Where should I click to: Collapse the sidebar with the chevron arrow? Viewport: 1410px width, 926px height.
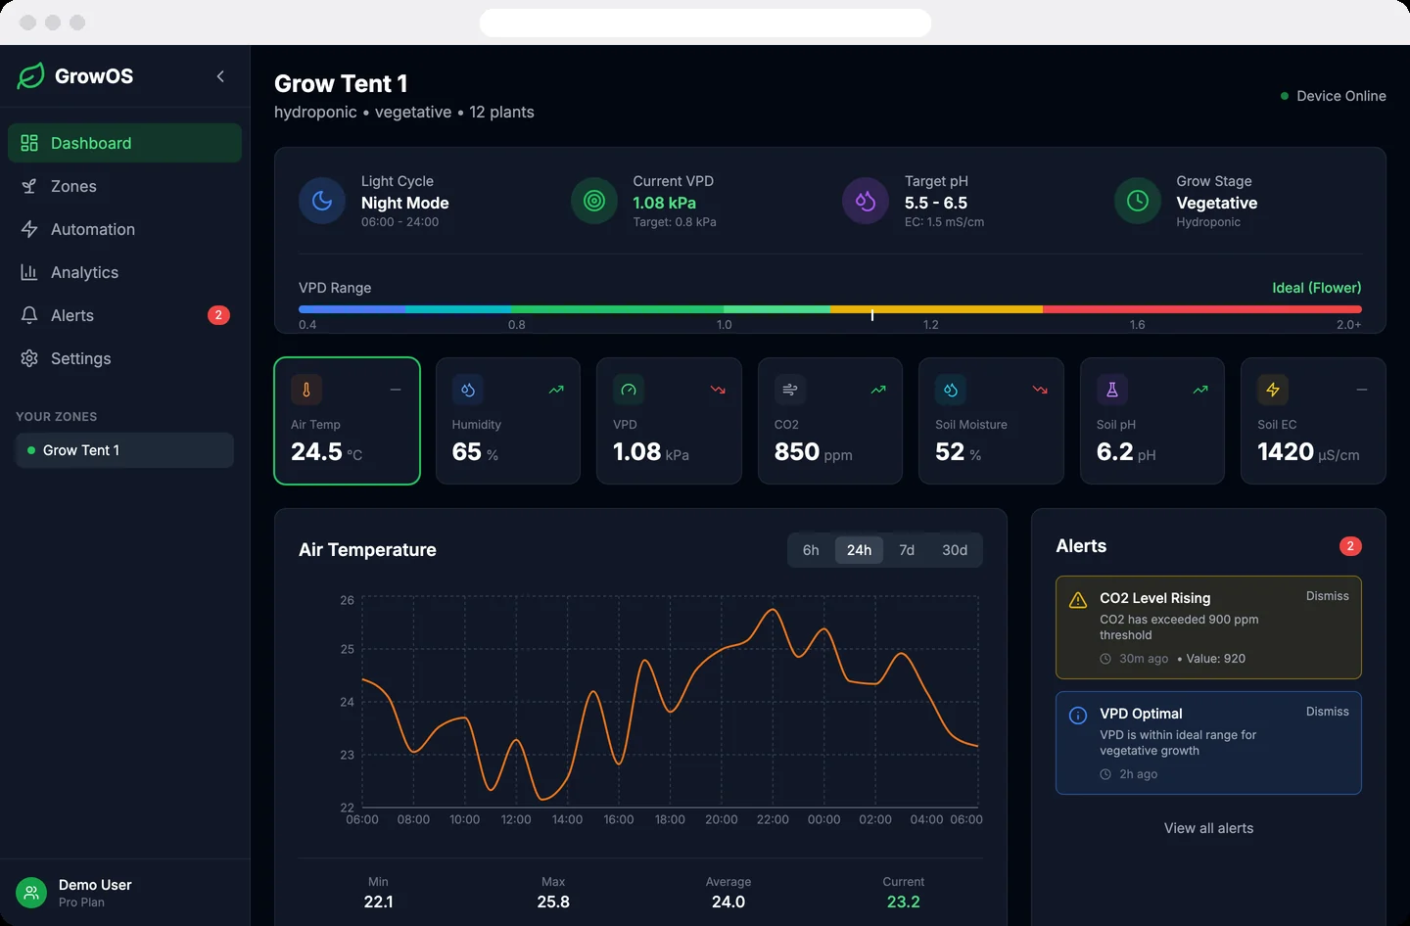point(220,76)
